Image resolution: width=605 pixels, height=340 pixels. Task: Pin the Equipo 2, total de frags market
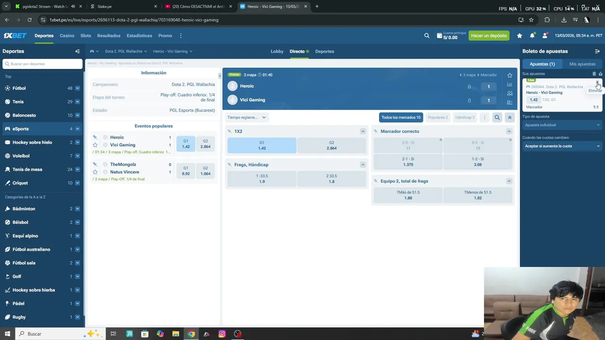point(376,181)
